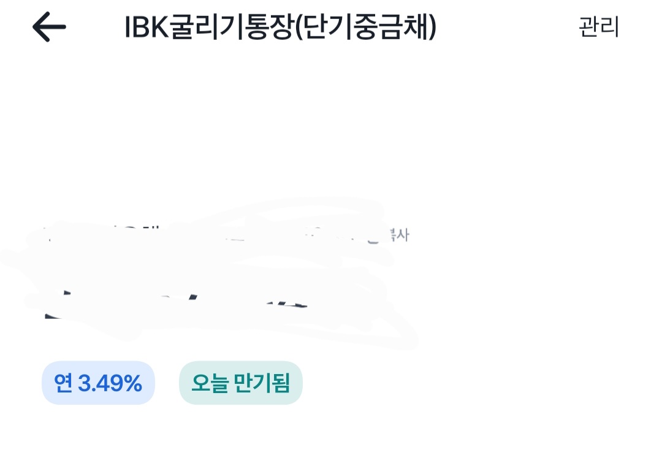Go back using the left arrow
Image resolution: width=662 pixels, height=455 pixels.
point(49,28)
